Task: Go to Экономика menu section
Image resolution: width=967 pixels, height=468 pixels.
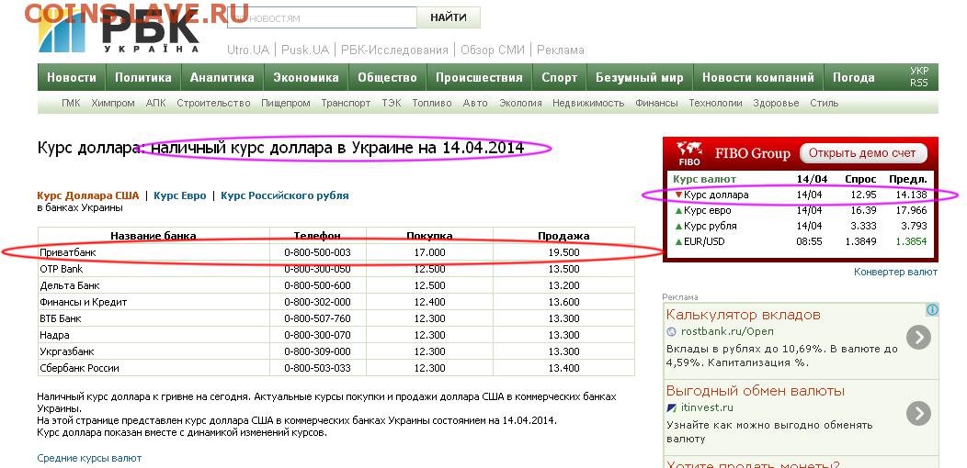Action: (x=306, y=78)
